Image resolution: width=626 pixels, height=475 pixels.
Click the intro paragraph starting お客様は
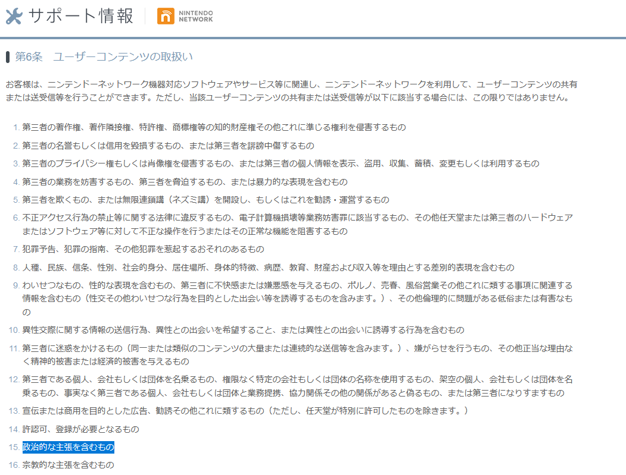click(291, 91)
